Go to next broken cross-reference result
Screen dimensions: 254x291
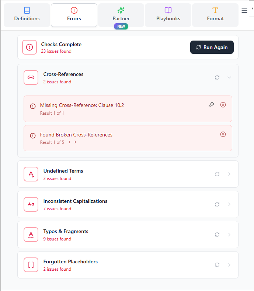[75, 142]
